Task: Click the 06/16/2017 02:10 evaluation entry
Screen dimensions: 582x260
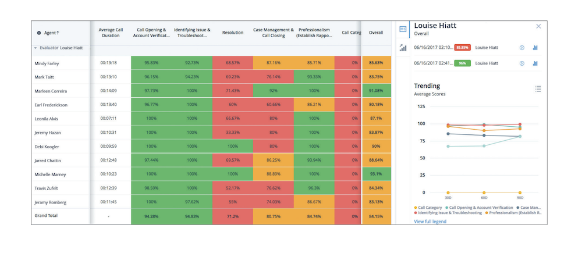Action: (x=478, y=48)
